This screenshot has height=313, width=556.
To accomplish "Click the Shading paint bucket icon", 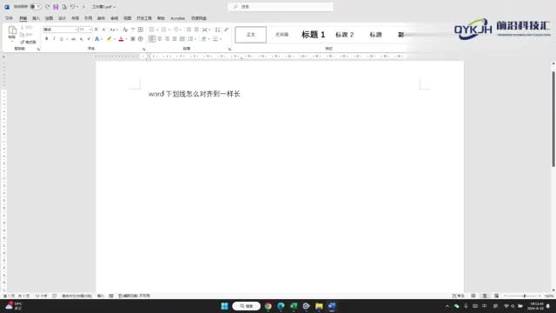I will coord(203,38).
